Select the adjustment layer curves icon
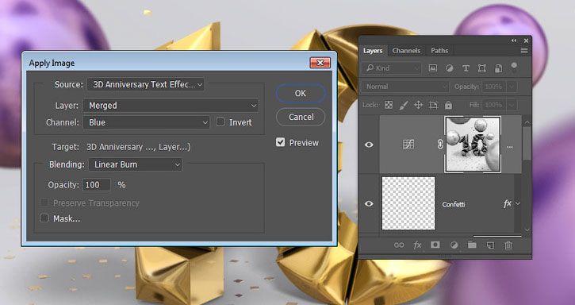Viewport: 575px width, 305px height. pyautogui.click(x=408, y=145)
